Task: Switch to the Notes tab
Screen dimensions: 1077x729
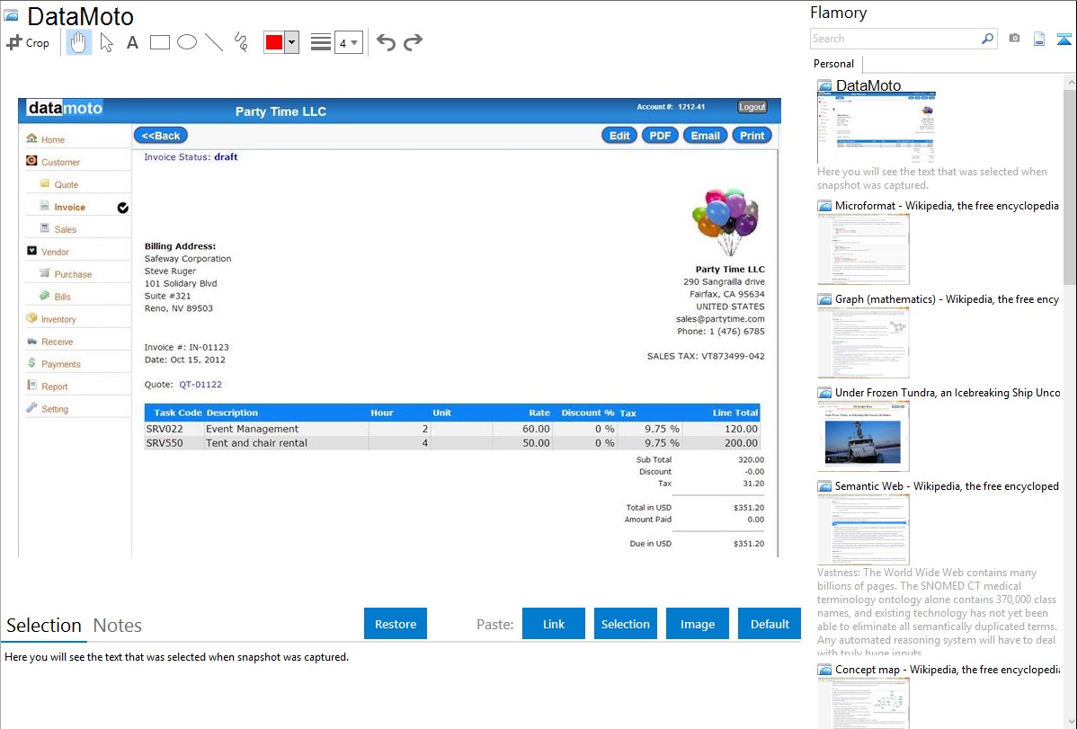Action: click(118, 626)
